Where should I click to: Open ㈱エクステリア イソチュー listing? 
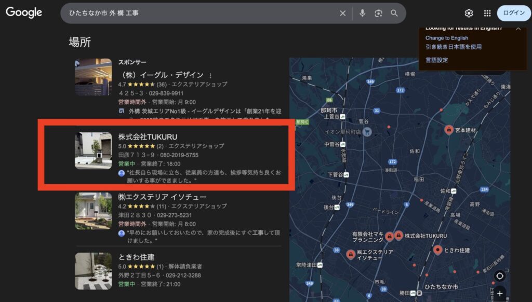click(162, 197)
